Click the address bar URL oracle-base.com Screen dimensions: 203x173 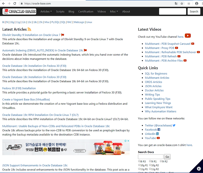pyautogui.click(x=38, y=4)
